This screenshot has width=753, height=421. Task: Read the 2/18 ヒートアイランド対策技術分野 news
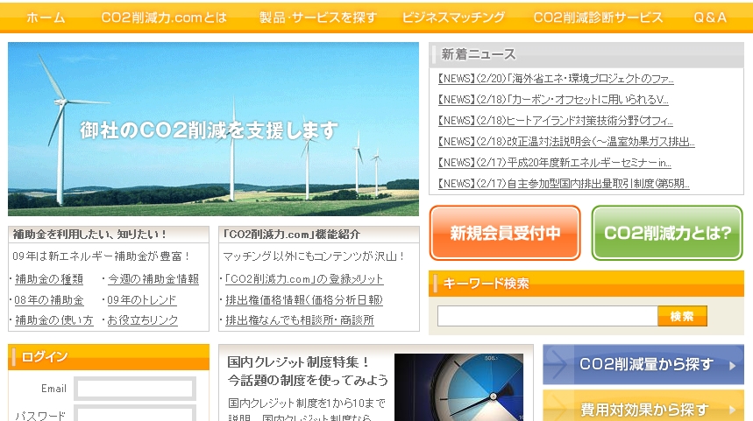coord(555,121)
